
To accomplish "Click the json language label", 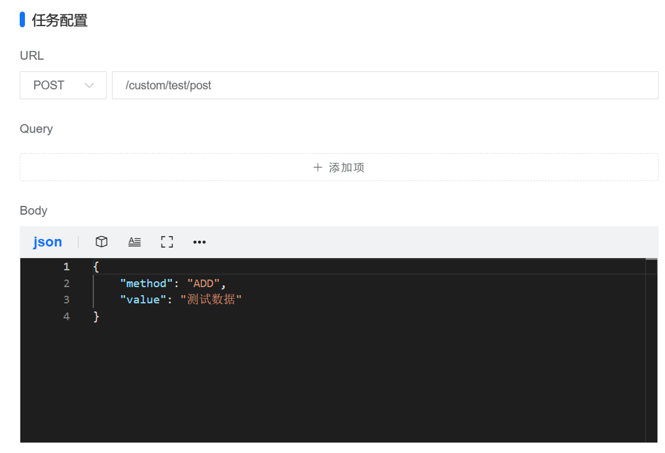I will point(47,242).
